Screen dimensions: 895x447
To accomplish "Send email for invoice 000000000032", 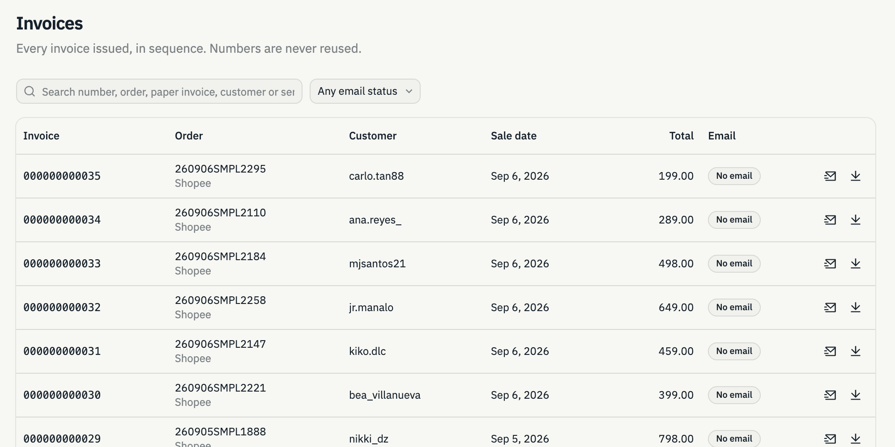I will (x=830, y=308).
